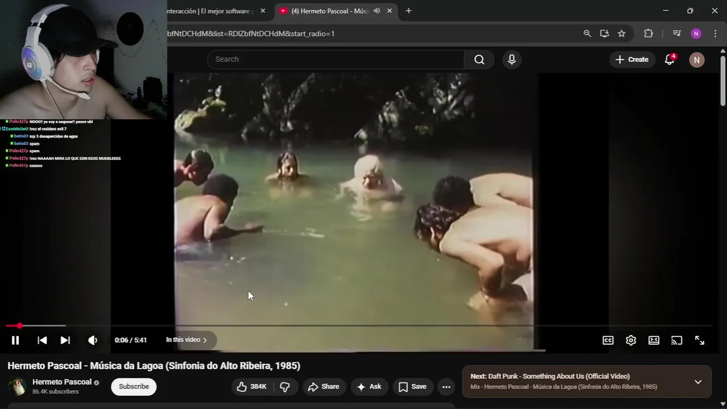
Task: Expand the In this video chapters
Action: [187, 340]
